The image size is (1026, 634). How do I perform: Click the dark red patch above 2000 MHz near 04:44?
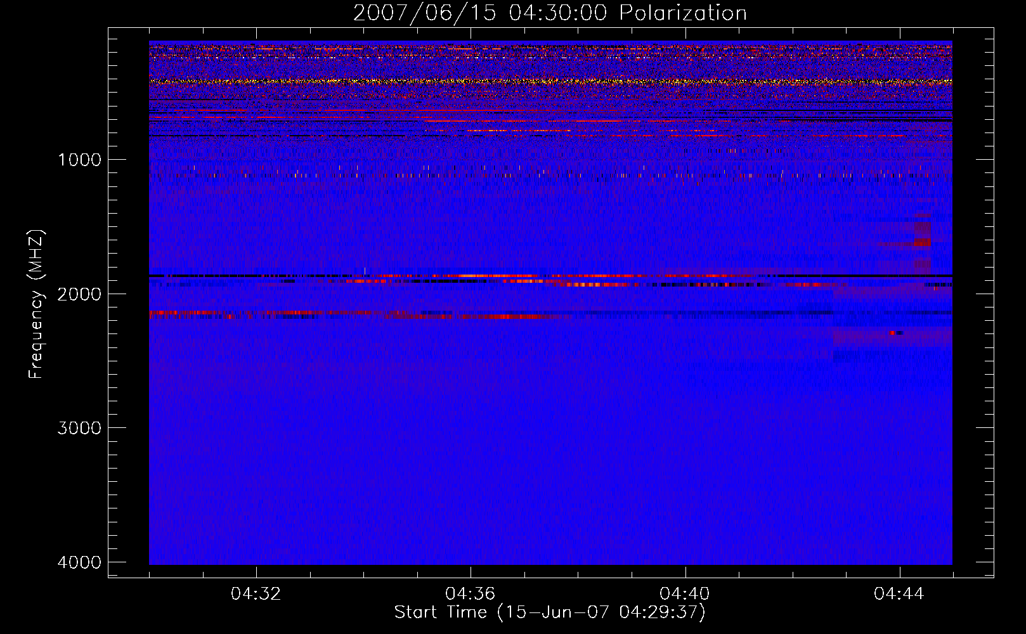coord(922,241)
